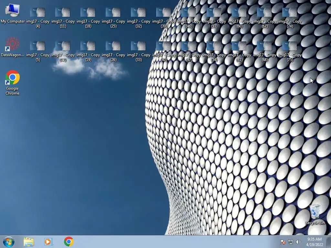This screenshot has width=331, height=248.
Task: Select the img17 - Copy (46) file
Action: (189, 18)
